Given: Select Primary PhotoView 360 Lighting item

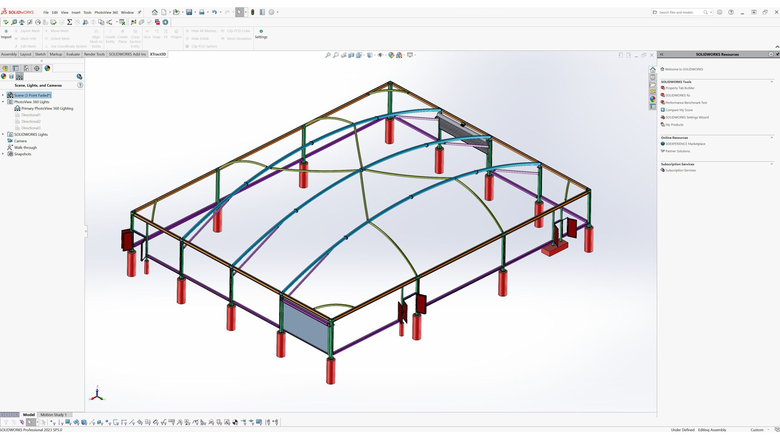Looking at the screenshot, I should pos(47,109).
